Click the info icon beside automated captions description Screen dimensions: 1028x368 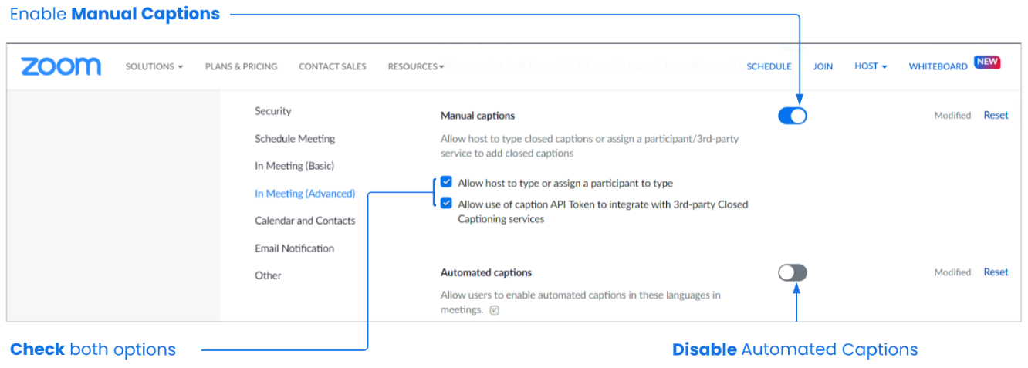(495, 310)
